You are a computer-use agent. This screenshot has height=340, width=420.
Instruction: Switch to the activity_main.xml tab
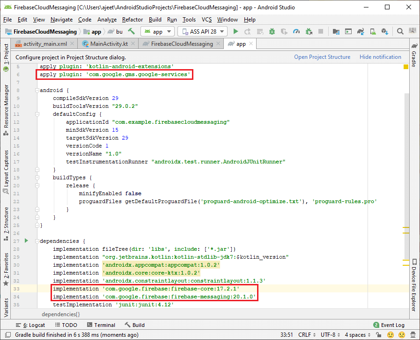[45, 44]
